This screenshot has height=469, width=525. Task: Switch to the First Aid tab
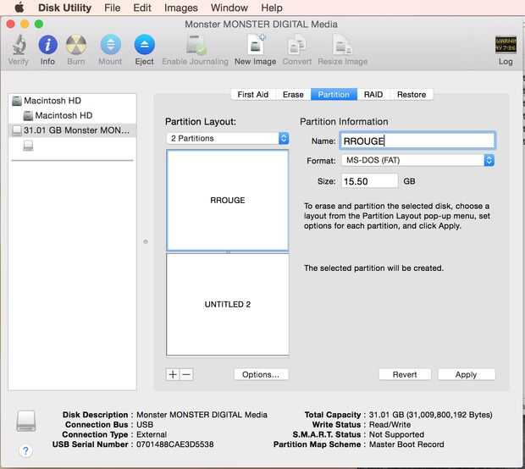coord(253,95)
